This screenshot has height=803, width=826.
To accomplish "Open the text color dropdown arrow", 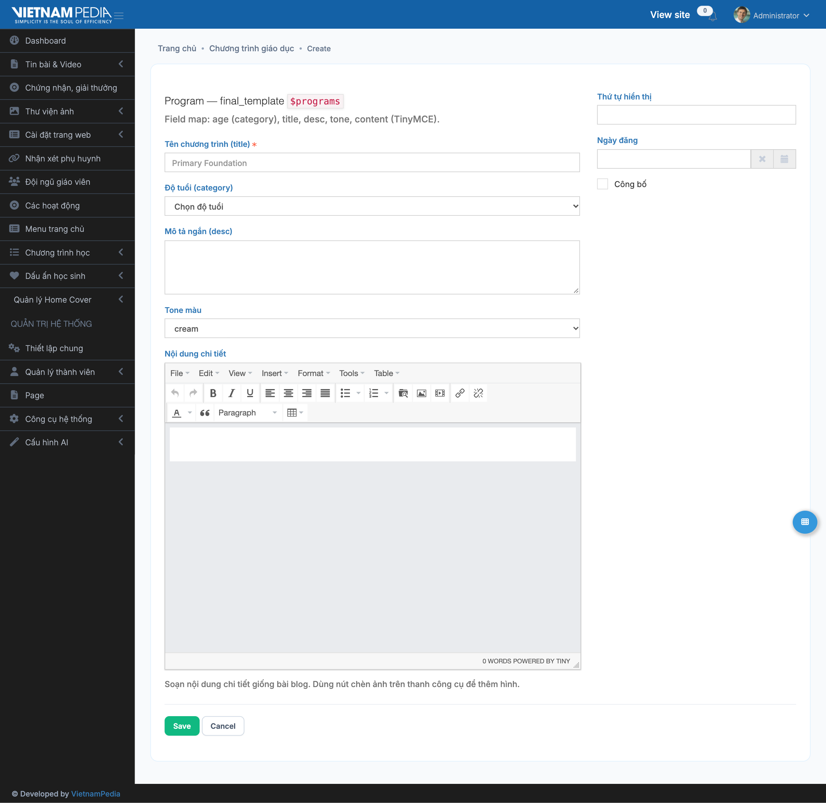I will click(x=190, y=412).
